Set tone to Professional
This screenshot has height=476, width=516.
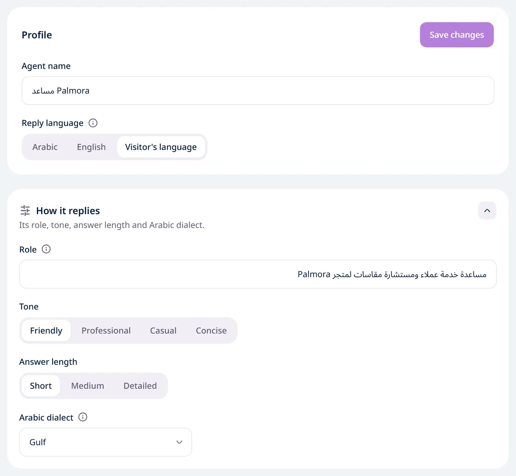(106, 331)
